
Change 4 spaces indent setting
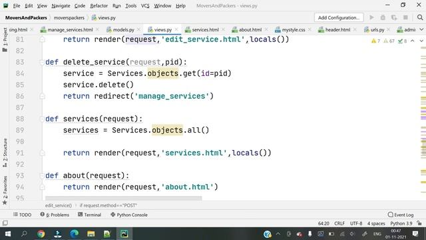(x=376, y=223)
